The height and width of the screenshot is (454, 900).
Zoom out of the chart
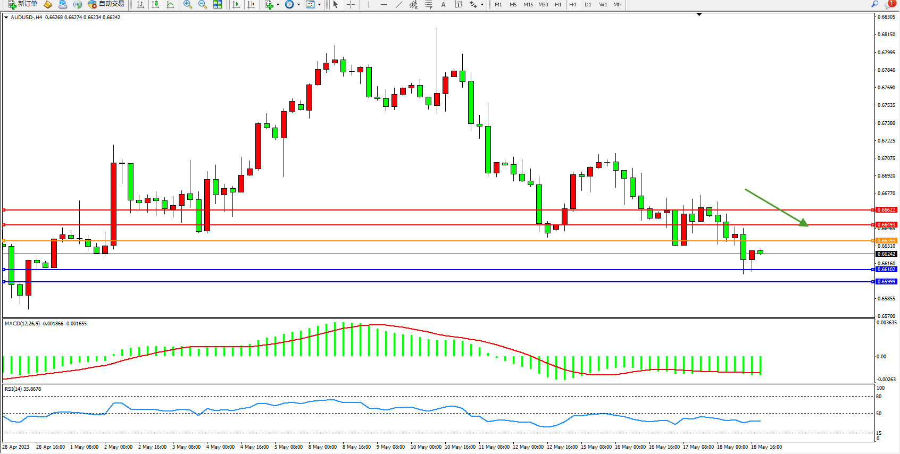[203, 4]
